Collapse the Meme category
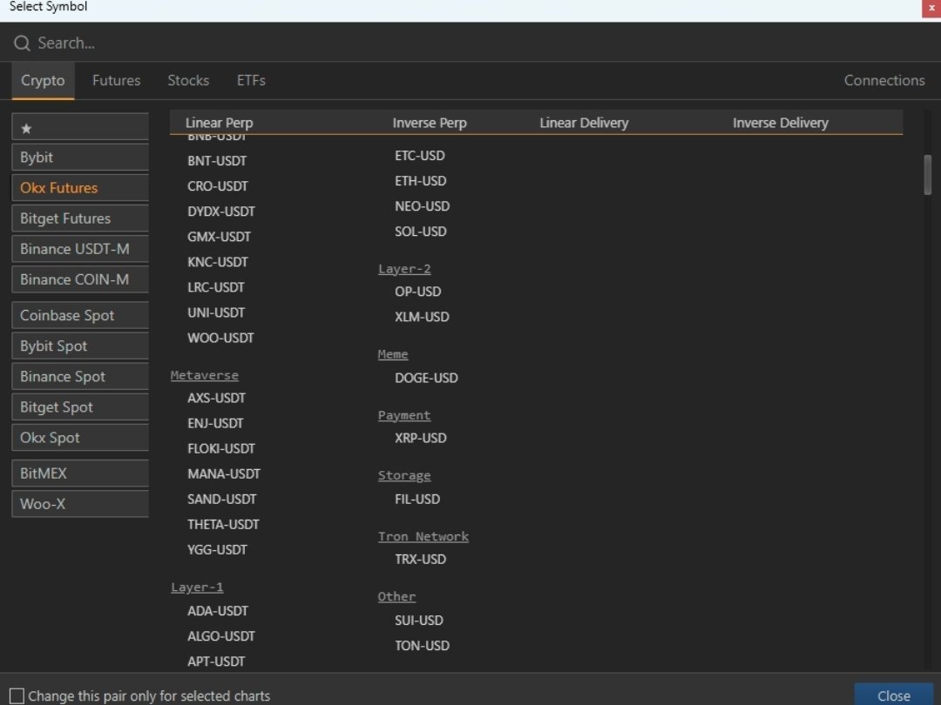This screenshot has width=941, height=705. point(392,354)
